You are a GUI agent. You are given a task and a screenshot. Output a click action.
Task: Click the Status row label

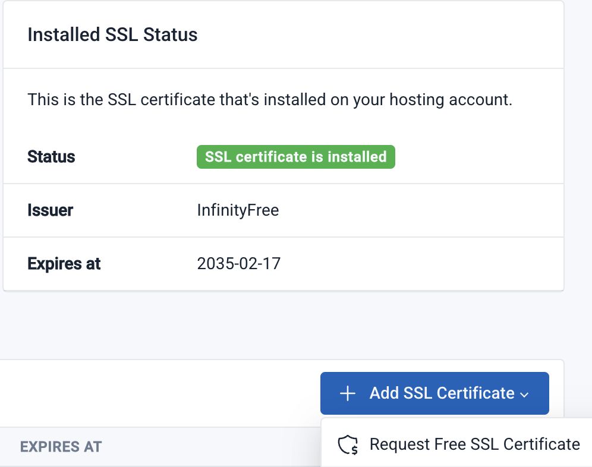point(51,157)
